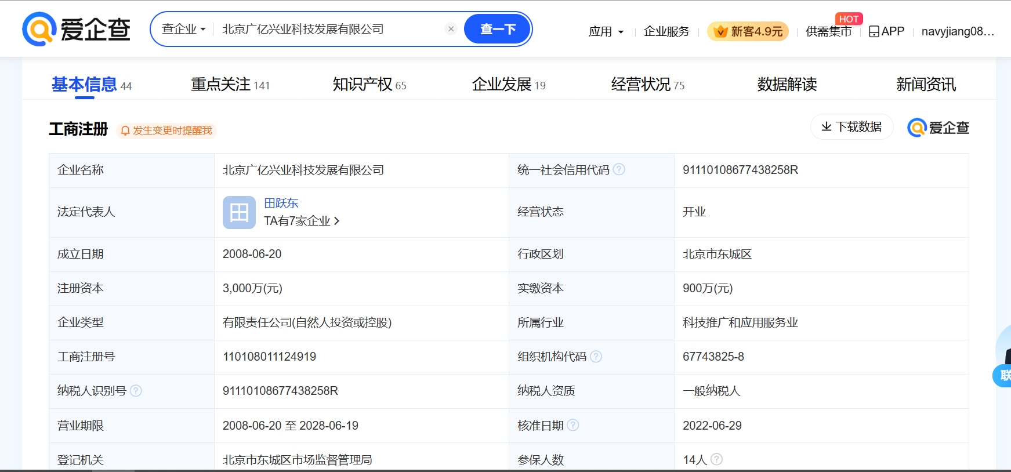The height and width of the screenshot is (472, 1011).
Task: Select the taxpayer ID in 纳税人识别号 row
Action: coord(280,391)
